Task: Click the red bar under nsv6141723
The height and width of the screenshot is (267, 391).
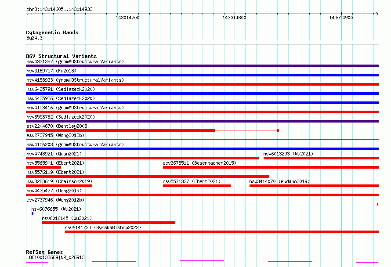Action: [222, 232]
